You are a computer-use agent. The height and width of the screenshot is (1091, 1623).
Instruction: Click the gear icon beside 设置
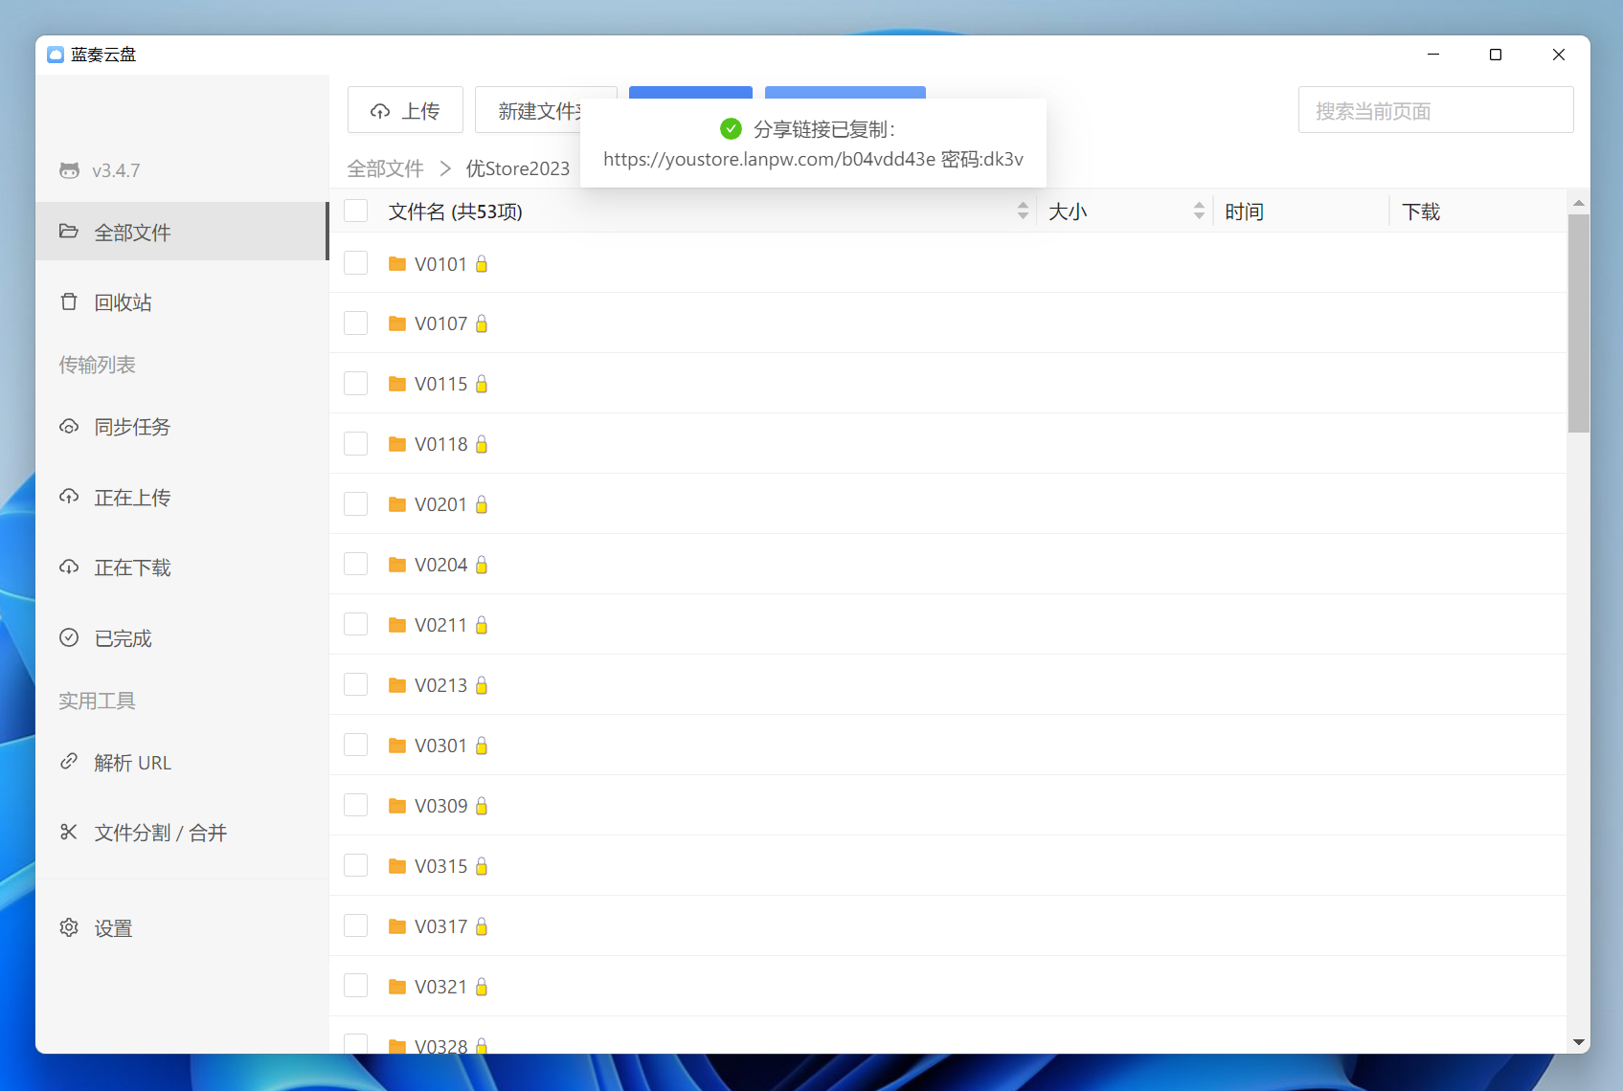(x=69, y=927)
